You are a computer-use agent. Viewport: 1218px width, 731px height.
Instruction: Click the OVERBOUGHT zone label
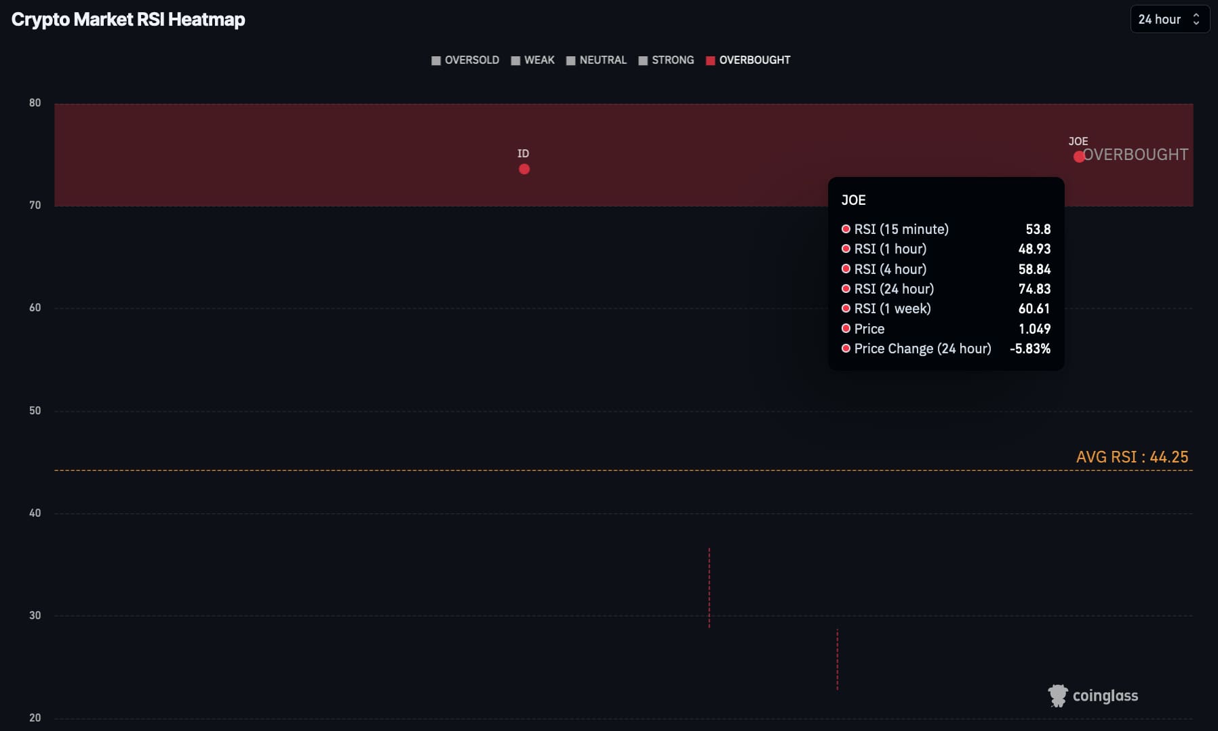(x=1136, y=155)
